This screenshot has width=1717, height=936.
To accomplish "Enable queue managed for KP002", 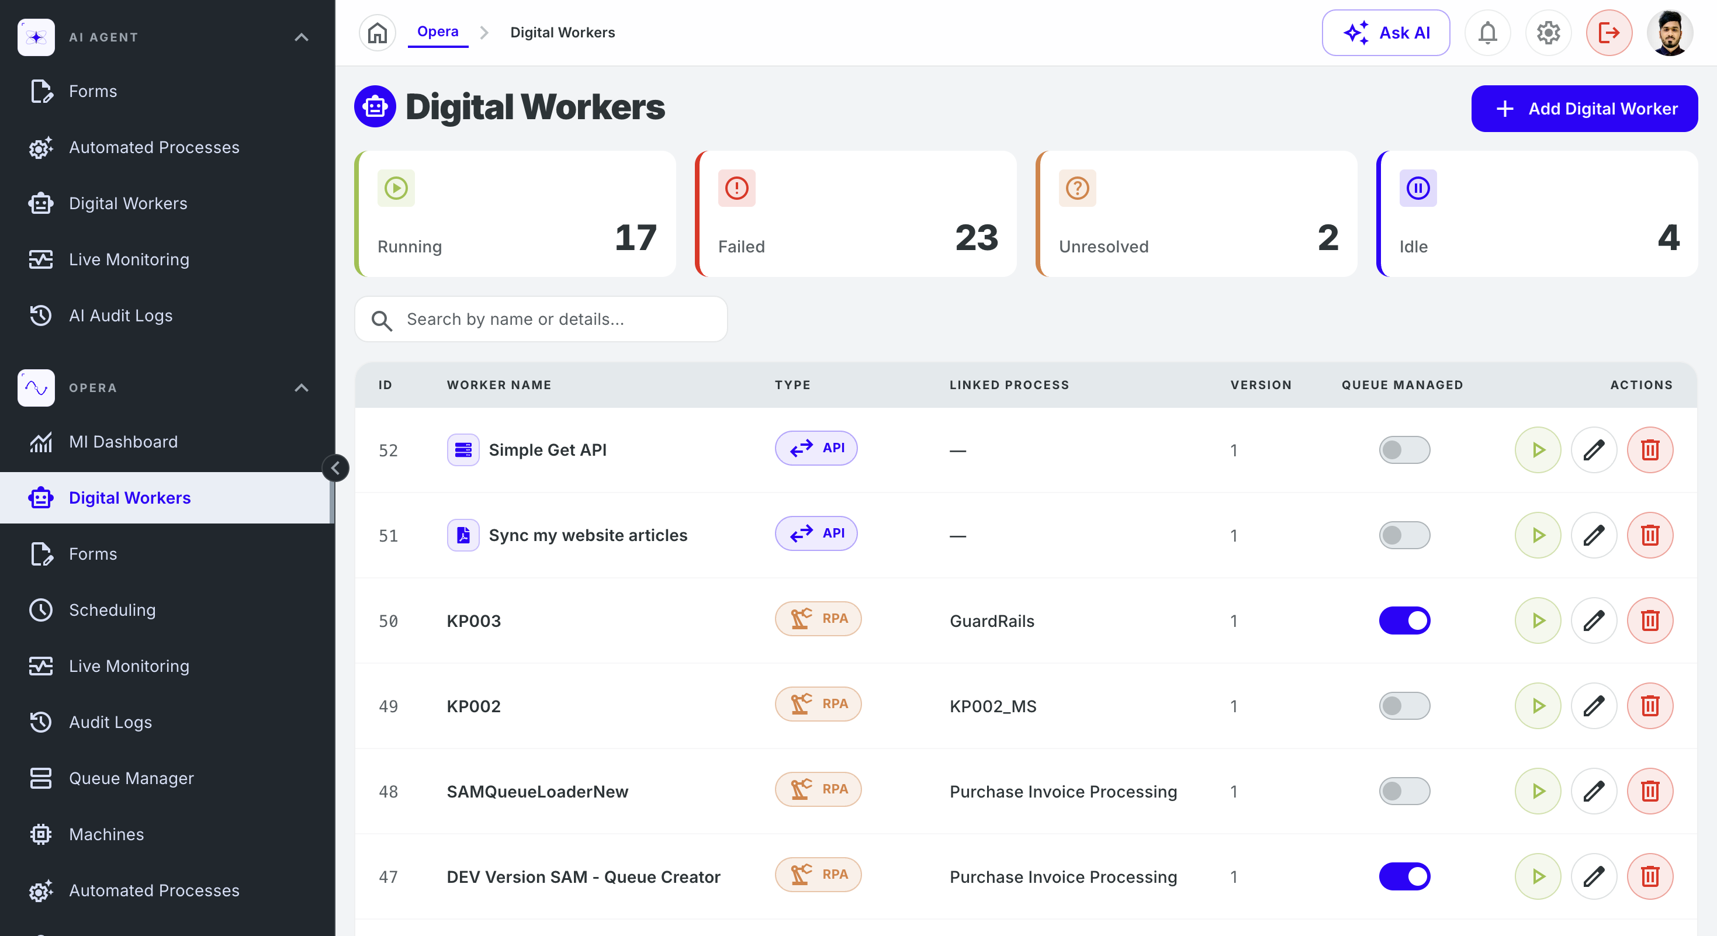I will [1404, 705].
